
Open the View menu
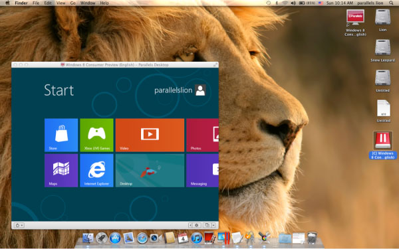[x=61, y=3]
